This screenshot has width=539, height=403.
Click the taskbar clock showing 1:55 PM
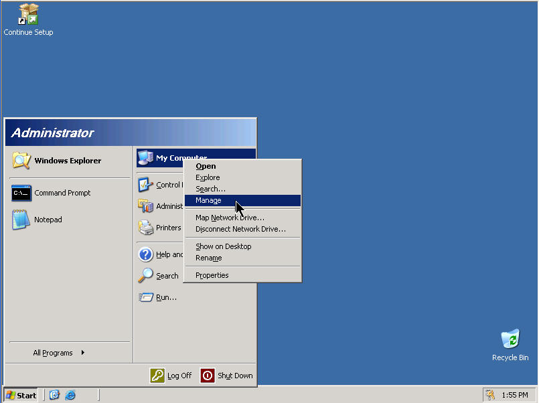pos(515,395)
